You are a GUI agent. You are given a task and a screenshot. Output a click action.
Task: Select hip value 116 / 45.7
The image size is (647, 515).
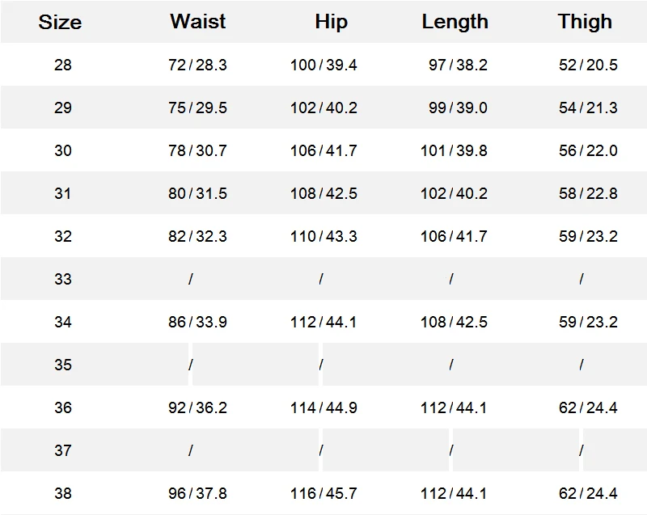(323, 493)
